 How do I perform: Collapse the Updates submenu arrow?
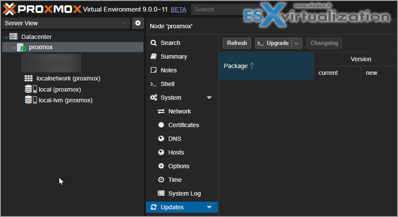209,207
